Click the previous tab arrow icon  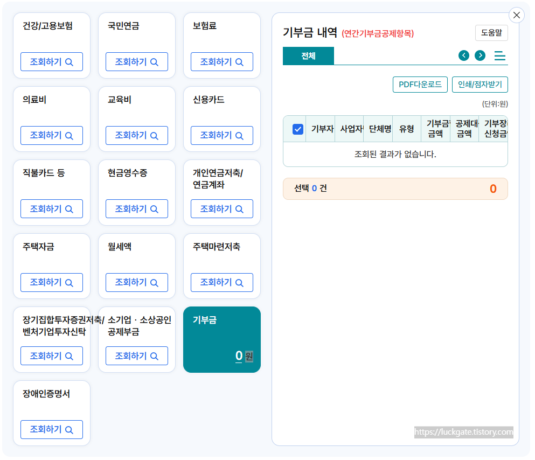pos(464,55)
